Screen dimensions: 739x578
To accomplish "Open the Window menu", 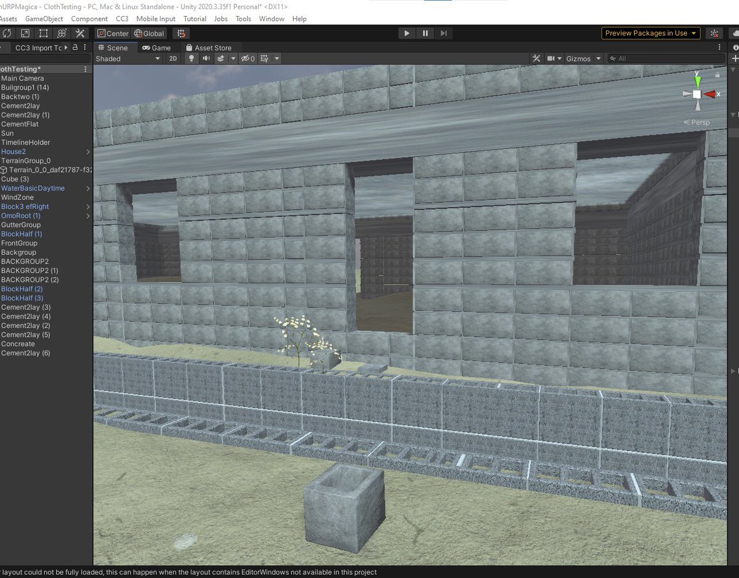I will 272,18.
